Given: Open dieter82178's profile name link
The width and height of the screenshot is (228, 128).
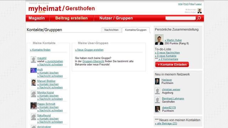Looking at the screenshot, I should point(169,107).
